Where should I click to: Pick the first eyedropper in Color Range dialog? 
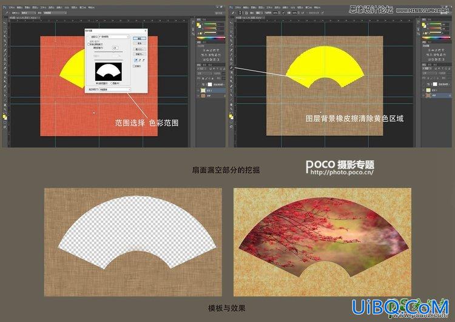136,60
